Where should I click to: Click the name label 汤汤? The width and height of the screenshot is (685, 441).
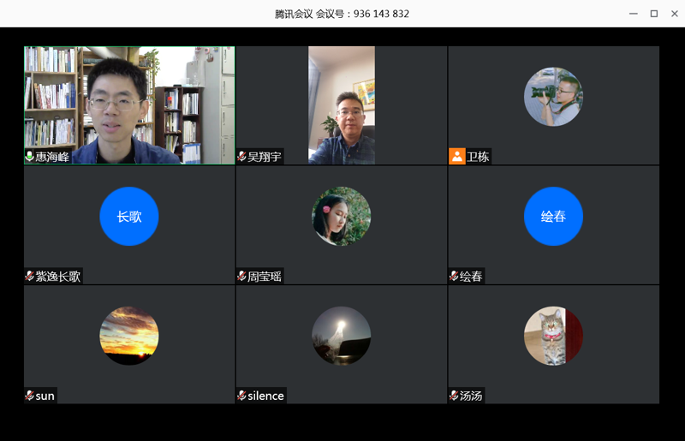pos(472,396)
